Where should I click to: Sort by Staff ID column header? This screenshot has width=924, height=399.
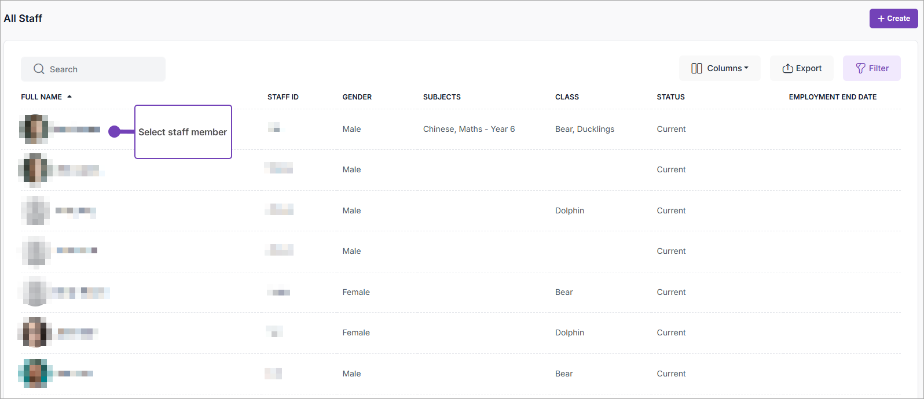[283, 97]
